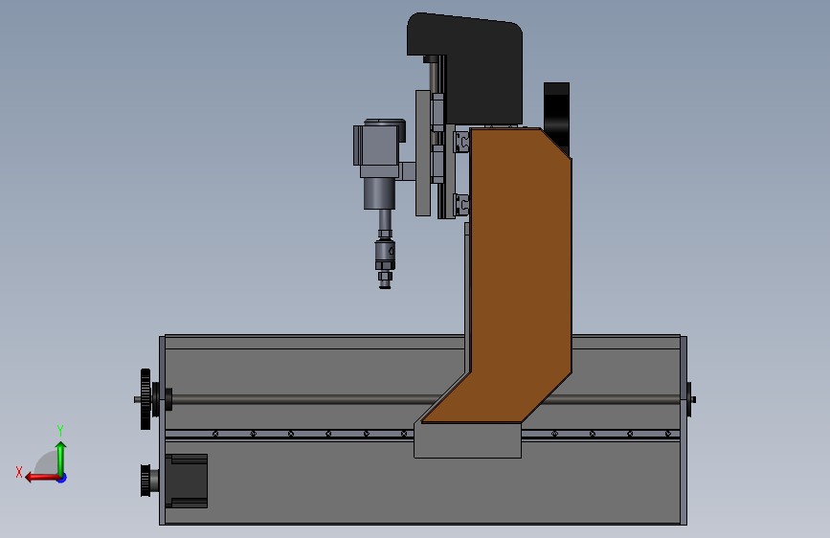Select the vertical Z axis mounting plate
Viewport: 830px width, 538px height.
click(422, 153)
